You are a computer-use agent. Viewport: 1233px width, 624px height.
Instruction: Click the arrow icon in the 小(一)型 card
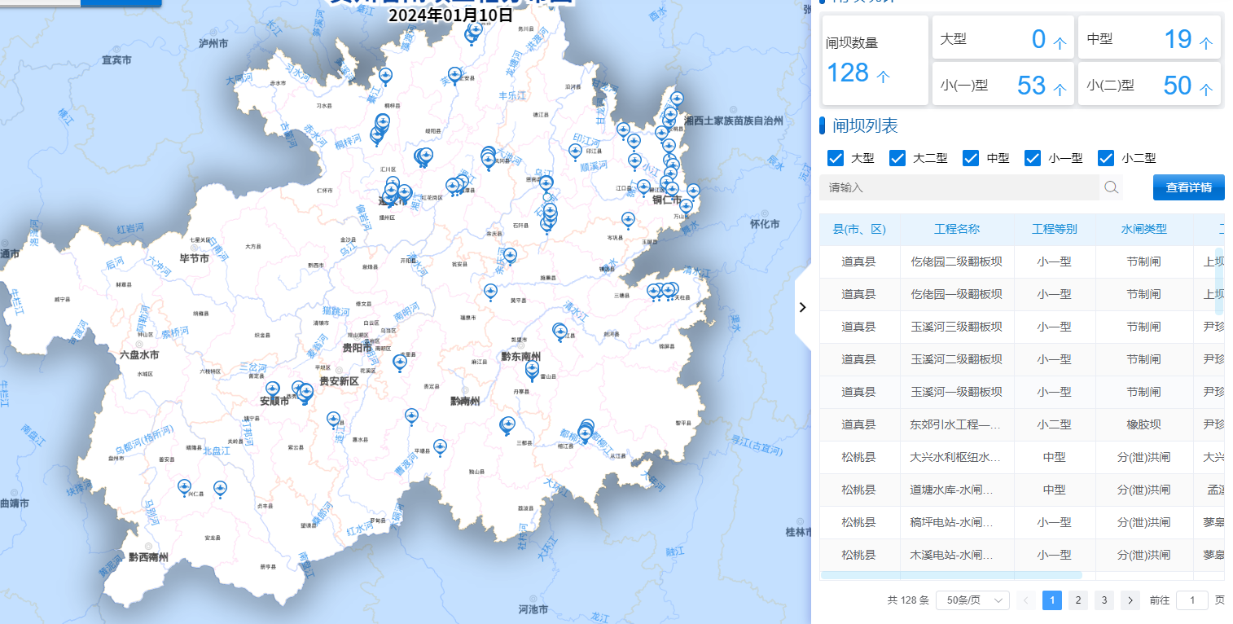[x=1059, y=90]
